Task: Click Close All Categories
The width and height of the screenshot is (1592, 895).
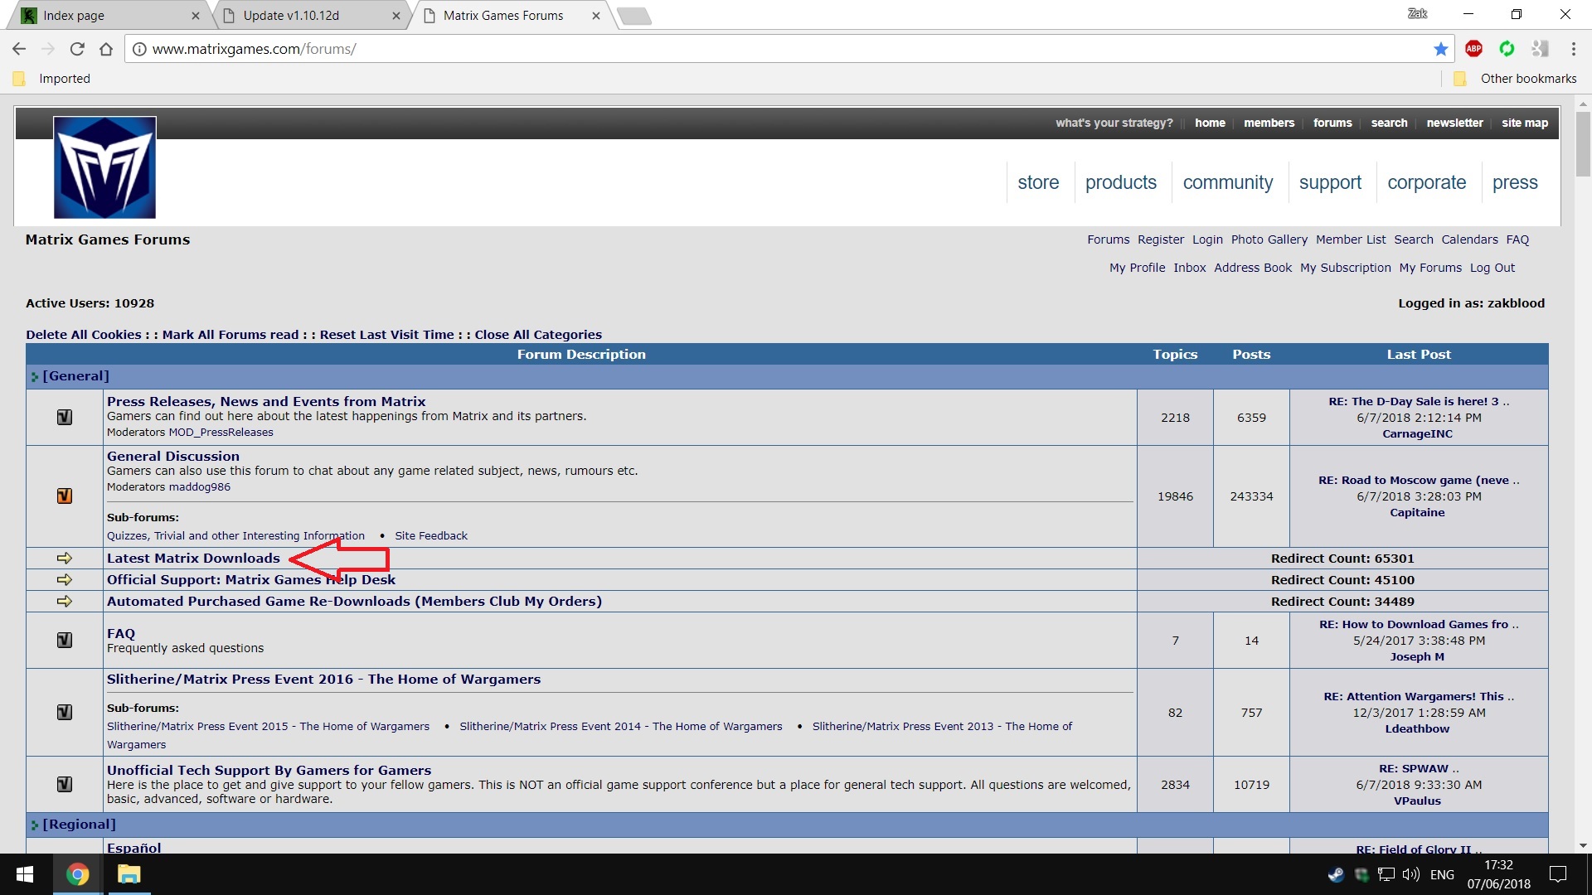Action: tap(538, 335)
